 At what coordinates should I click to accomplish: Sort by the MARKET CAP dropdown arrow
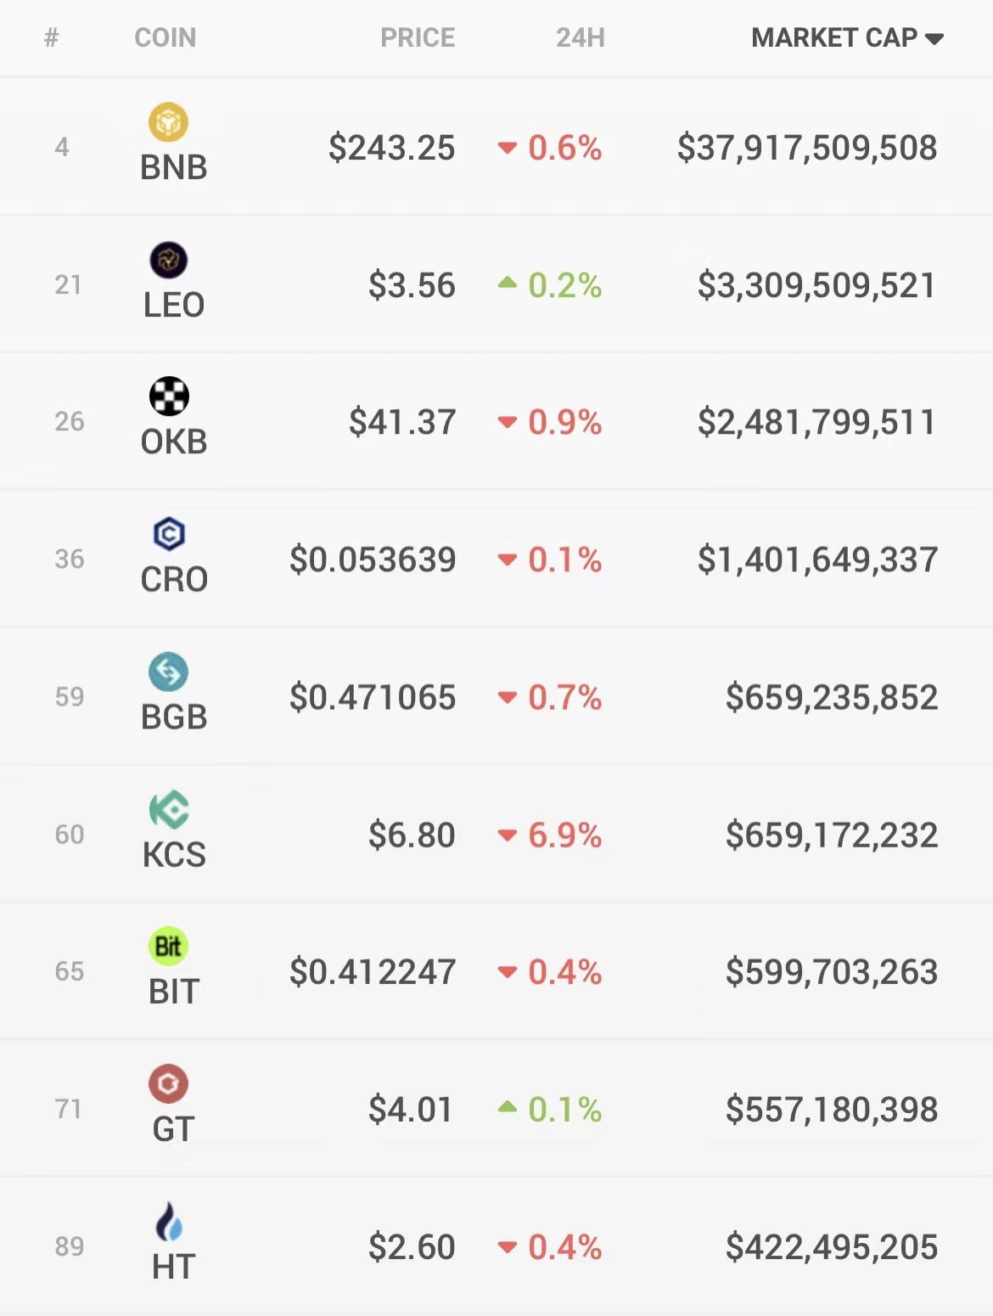tap(934, 39)
